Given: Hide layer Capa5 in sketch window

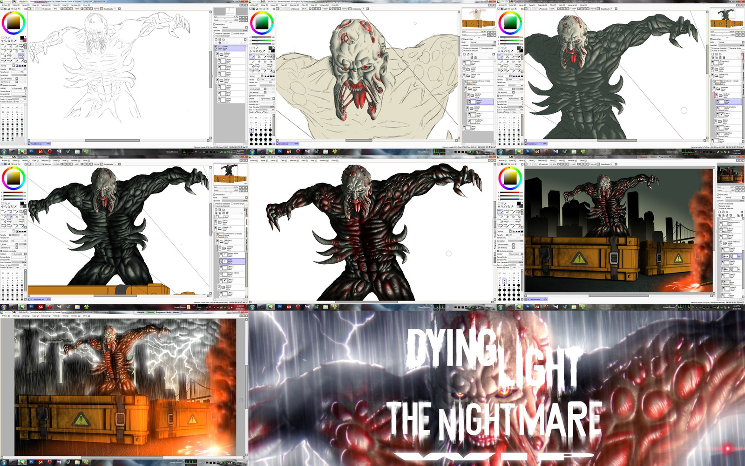Looking at the screenshot, I should pos(219,60).
